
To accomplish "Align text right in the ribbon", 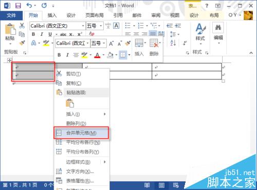I will tap(144, 34).
